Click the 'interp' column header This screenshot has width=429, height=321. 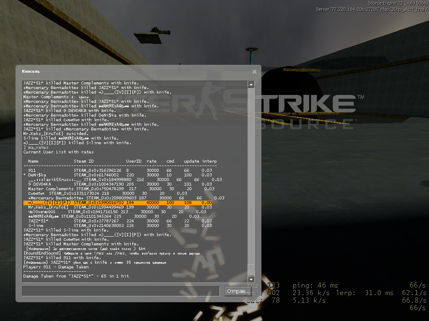click(209, 161)
